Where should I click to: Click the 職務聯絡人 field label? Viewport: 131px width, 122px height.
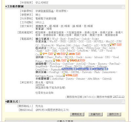(x=25, y=106)
